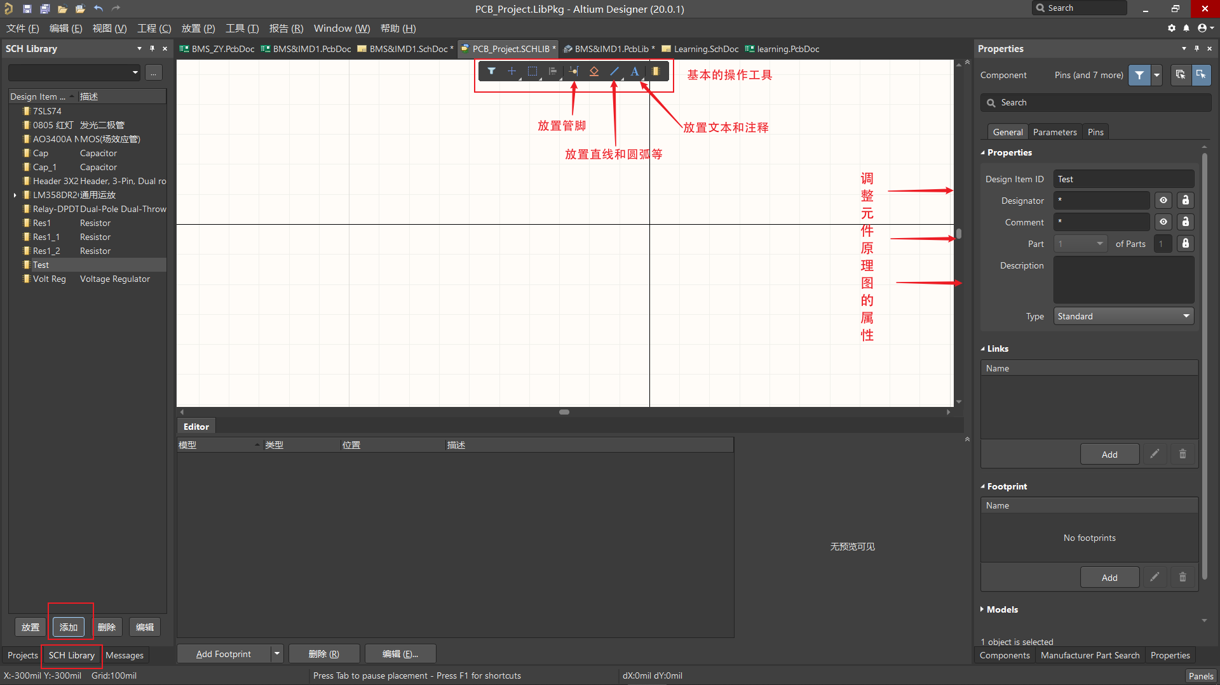The width and height of the screenshot is (1220, 685).
Task: Click the Undo arrow icon
Action: 98,9
